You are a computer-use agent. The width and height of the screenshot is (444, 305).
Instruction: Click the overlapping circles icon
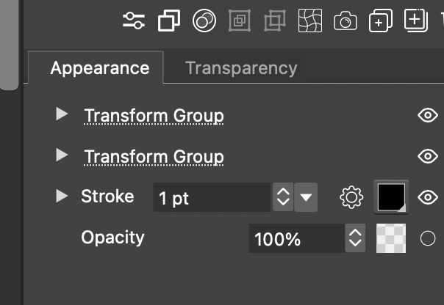point(204,21)
